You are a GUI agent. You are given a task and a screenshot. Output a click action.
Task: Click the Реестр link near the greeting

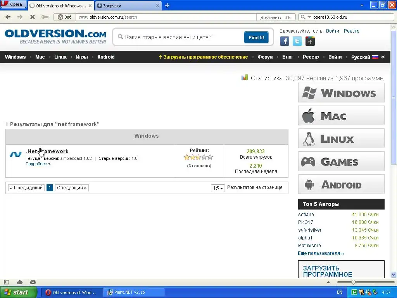[351, 31]
